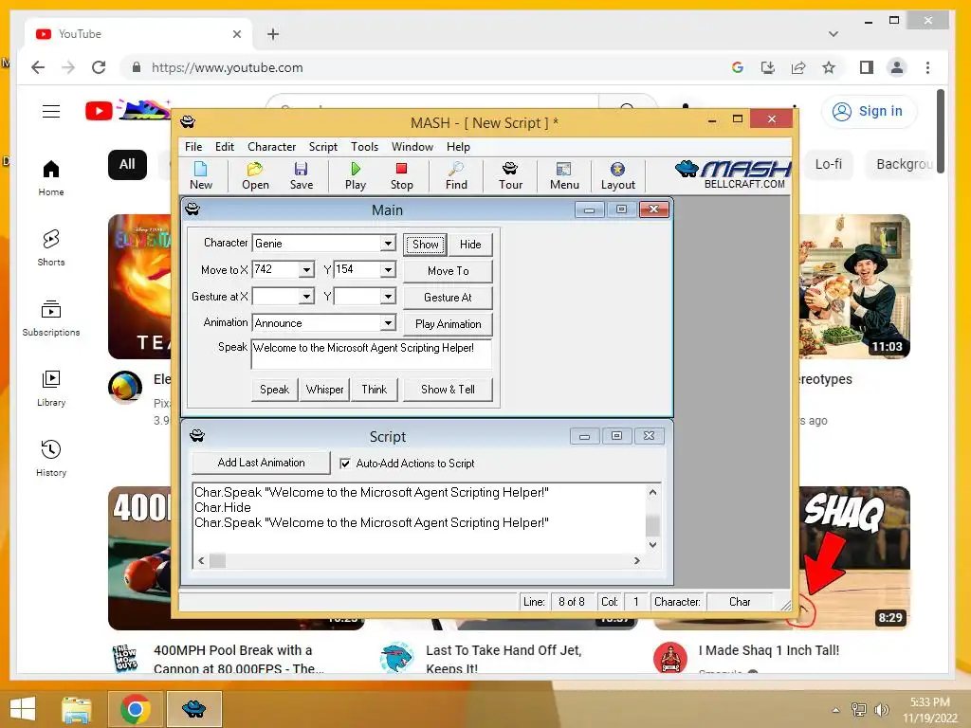Click the Whisper button
This screenshot has height=728, width=971.
(324, 390)
